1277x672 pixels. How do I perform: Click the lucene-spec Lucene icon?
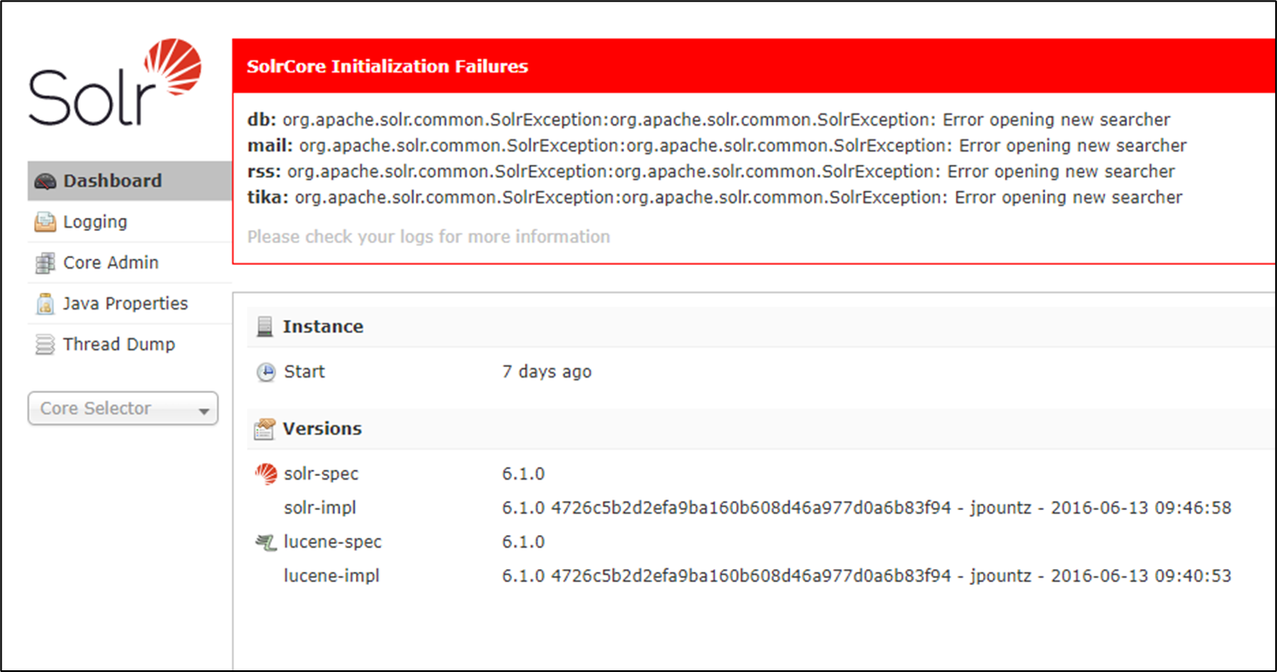click(x=265, y=542)
